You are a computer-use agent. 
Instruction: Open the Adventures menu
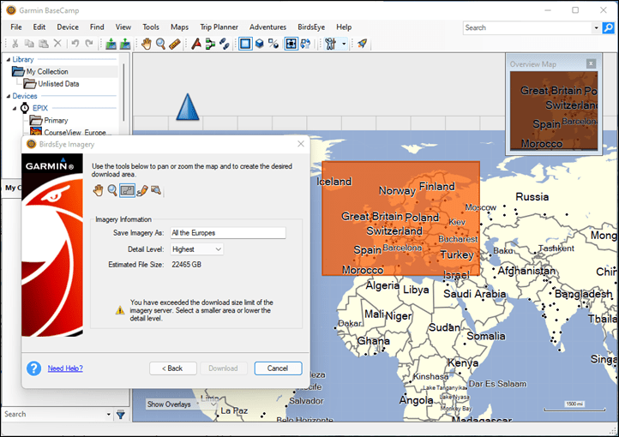click(267, 27)
